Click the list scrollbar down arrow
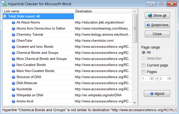The width and height of the screenshot is (179, 114). (x=135, y=103)
